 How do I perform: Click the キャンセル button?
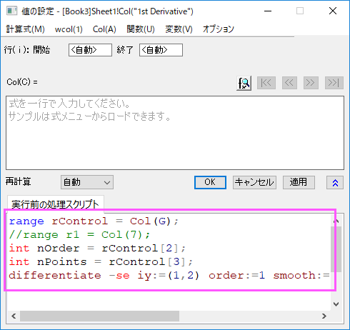(254, 182)
